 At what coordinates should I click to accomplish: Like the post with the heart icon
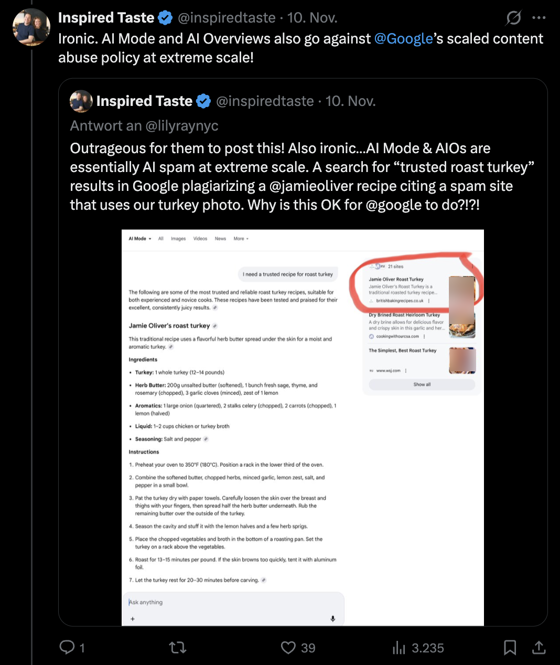pyautogui.click(x=288, y=648)
